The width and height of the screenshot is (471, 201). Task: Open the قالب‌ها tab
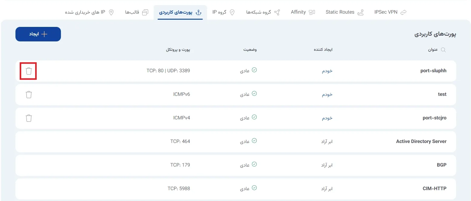pyautogui.click(x=137, y=12)
